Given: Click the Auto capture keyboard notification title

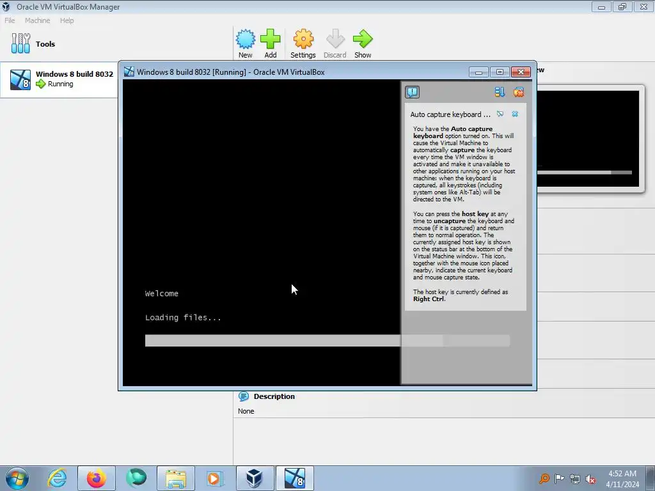Looking at the screenshot, I should click(x=450, y=114).
